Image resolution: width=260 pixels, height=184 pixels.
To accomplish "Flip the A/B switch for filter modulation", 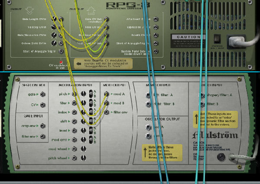I will [91, 103].
